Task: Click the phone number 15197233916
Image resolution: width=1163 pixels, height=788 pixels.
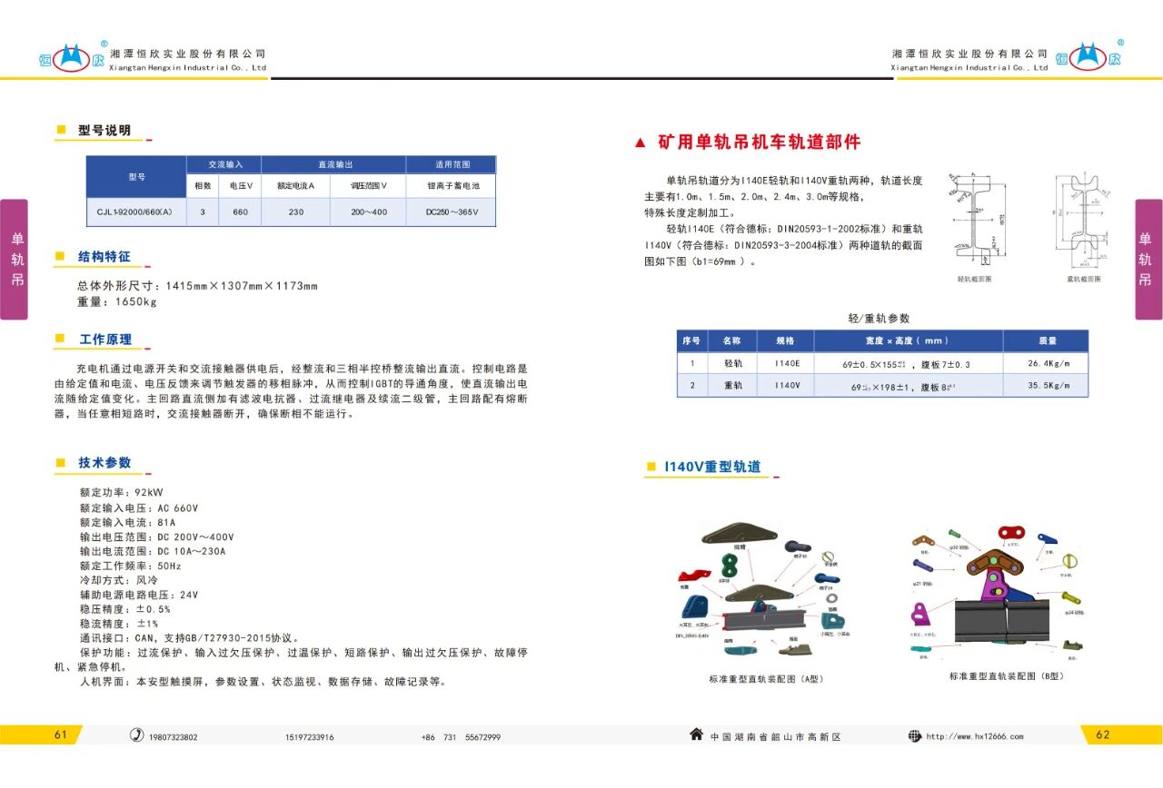Action: coord(309,737)
